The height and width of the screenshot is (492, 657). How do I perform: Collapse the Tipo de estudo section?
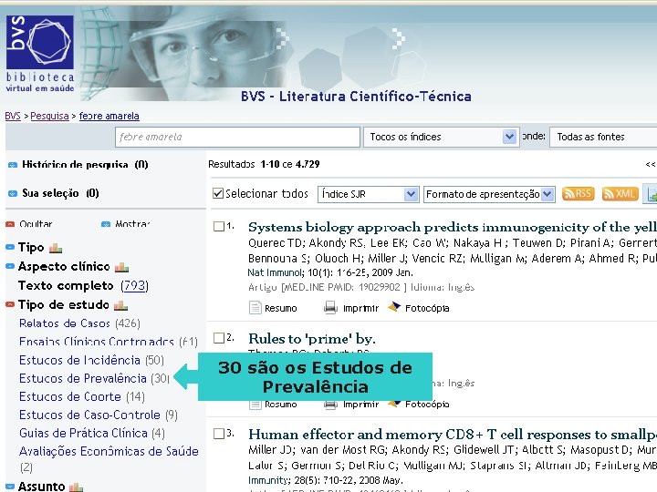click(x=10, y=304)
